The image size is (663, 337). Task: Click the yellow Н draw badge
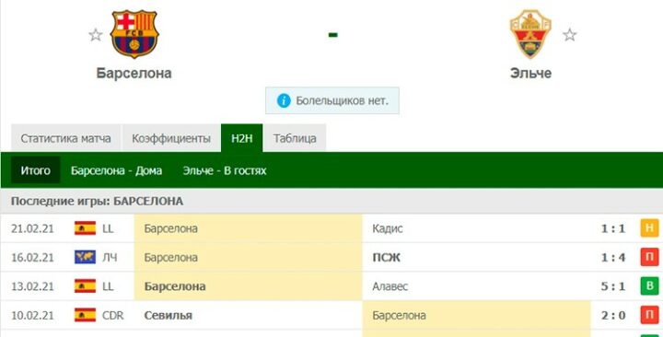[649, 228]
